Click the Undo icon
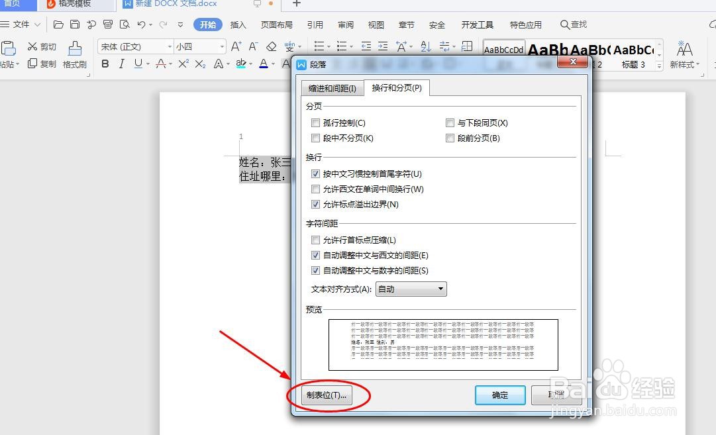The width and height of the screenshot is (716, 435). coord(141,24)
